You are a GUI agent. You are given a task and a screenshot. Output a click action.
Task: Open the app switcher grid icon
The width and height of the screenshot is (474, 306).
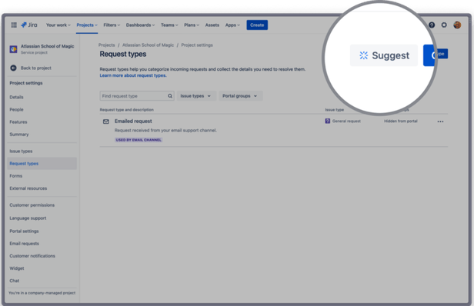(14, 25)
